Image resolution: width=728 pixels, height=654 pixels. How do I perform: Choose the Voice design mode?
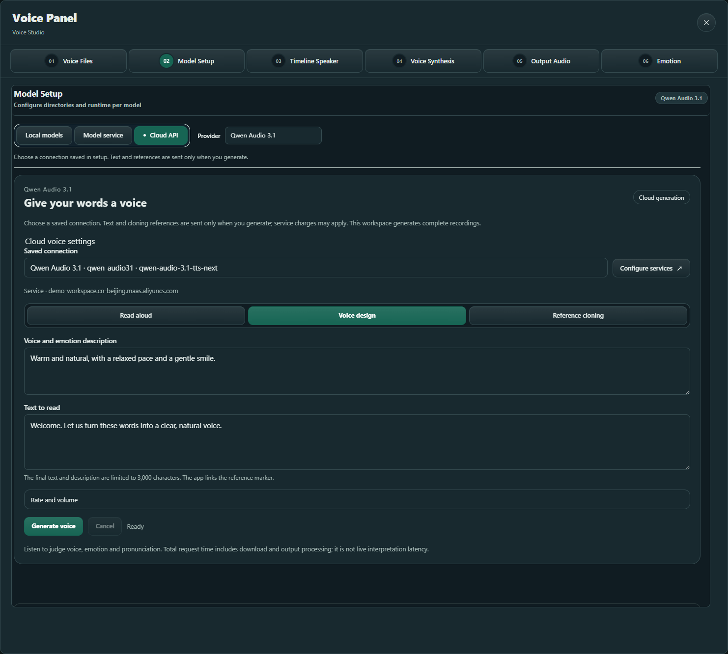357,316
